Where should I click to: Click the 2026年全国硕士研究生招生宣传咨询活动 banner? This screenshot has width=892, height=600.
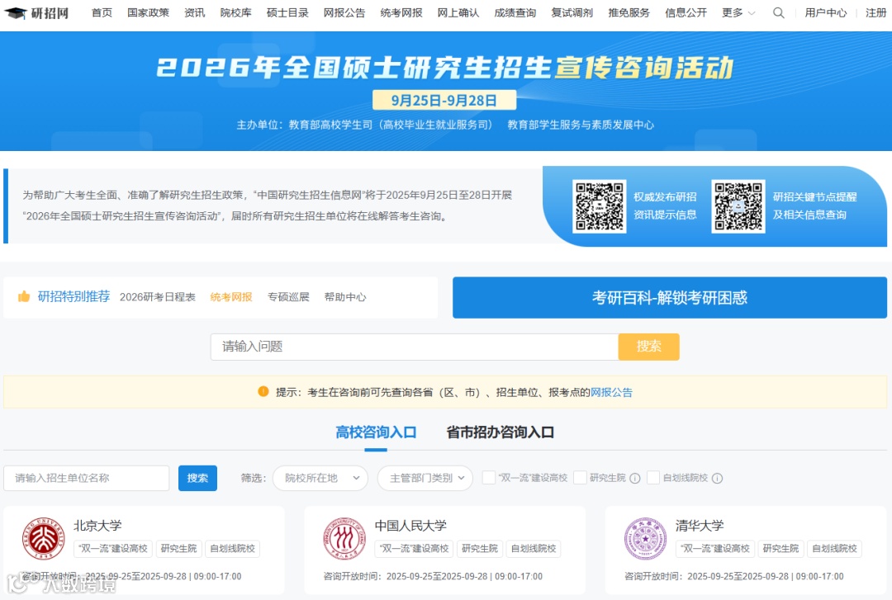[x=445, y=91]
